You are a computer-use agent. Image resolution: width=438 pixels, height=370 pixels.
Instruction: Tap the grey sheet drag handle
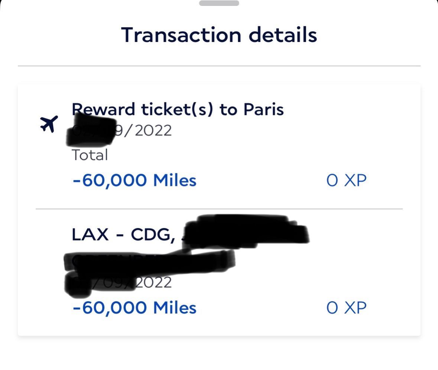[x=219, y=3]
